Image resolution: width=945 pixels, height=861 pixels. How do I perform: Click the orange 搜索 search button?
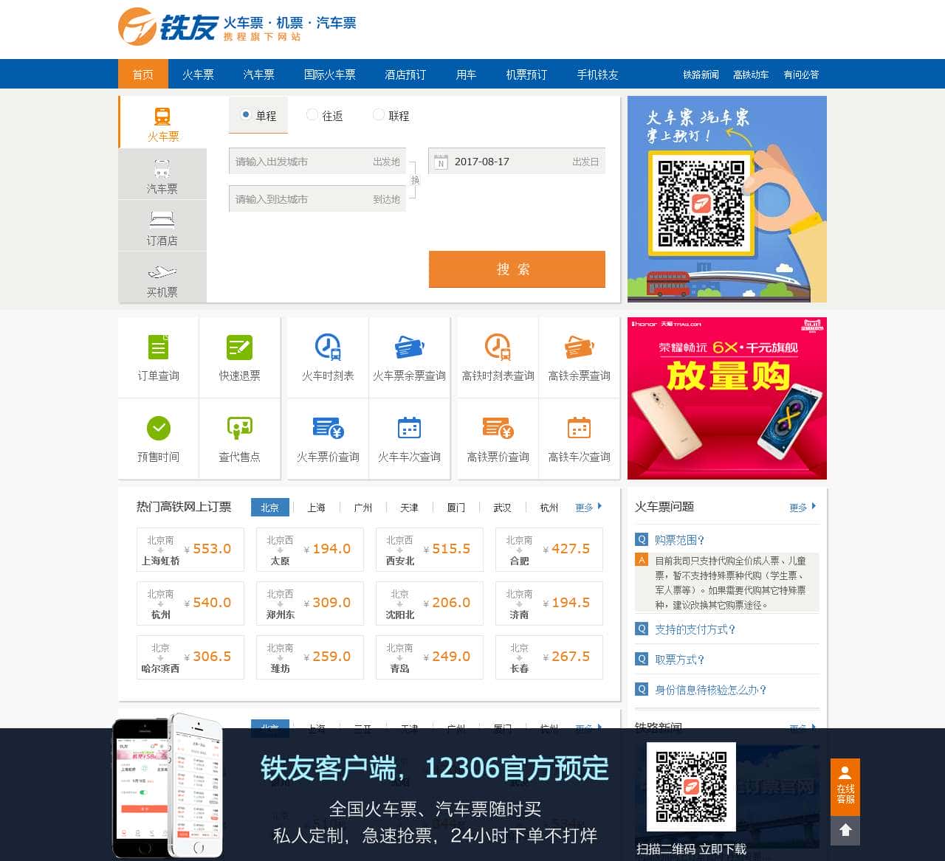tap(517, 269)
